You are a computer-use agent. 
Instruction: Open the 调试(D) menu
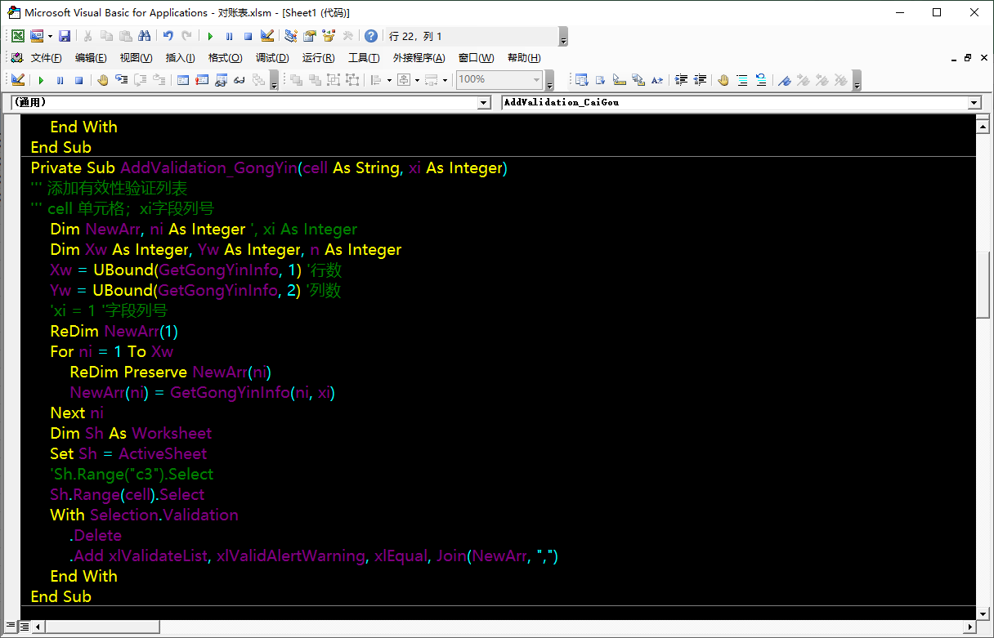(x=272, y=58)
